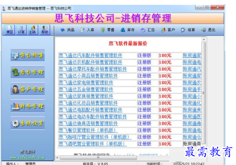Open the 库存 inventory menu
The width and height of the screenshot is (236, 165).
coord(128,30)
